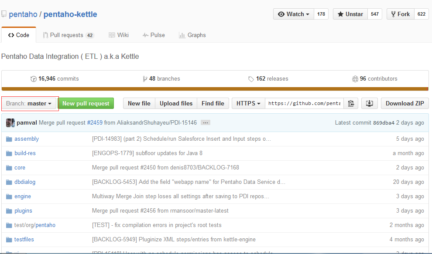Open the dbdialog folder
Image resolution: width=432 pixels, height=254 pixels.
tap(25, 182)
